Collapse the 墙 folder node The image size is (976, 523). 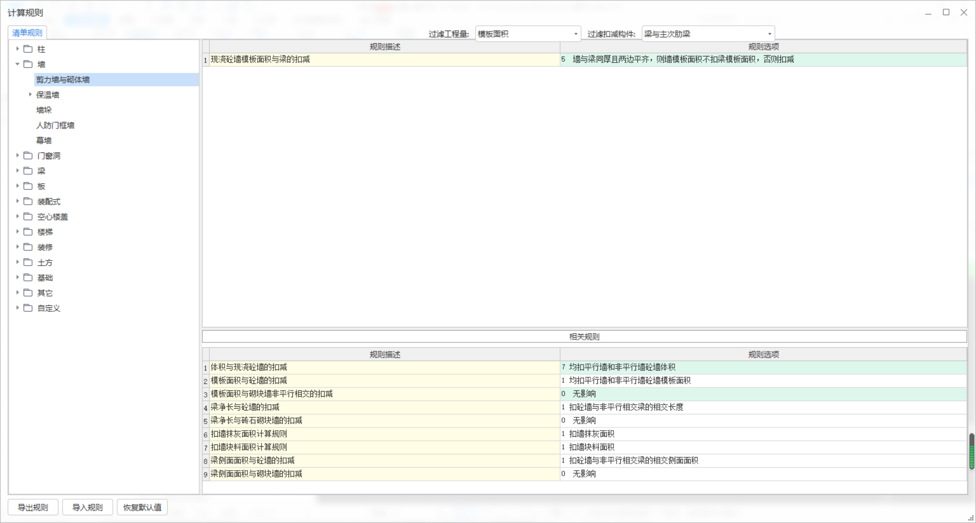(x=17, y=64)
